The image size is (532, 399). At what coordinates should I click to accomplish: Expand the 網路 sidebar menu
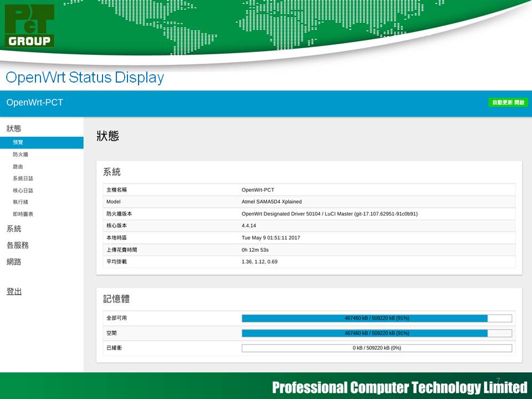(14, 262)
